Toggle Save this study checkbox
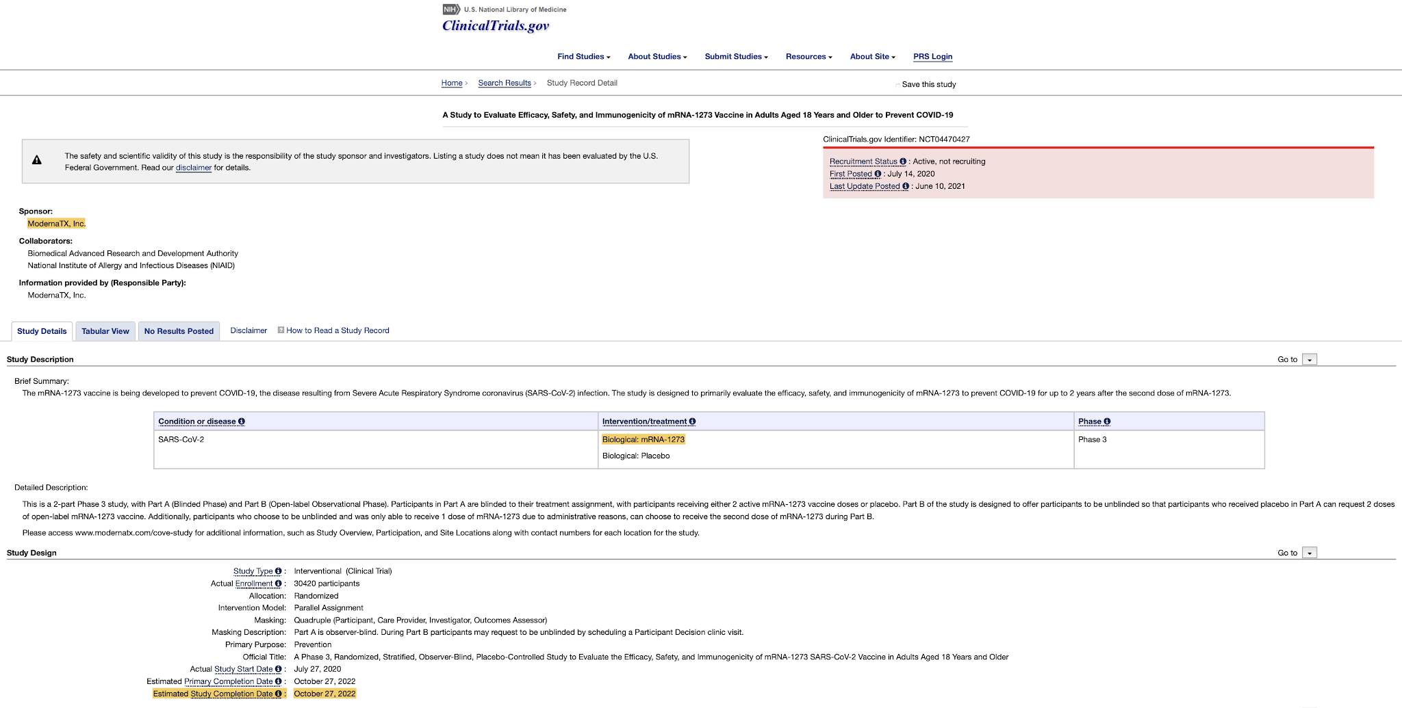The height and width of the screenshot is (708, 1402). click(x=897, y=85)
